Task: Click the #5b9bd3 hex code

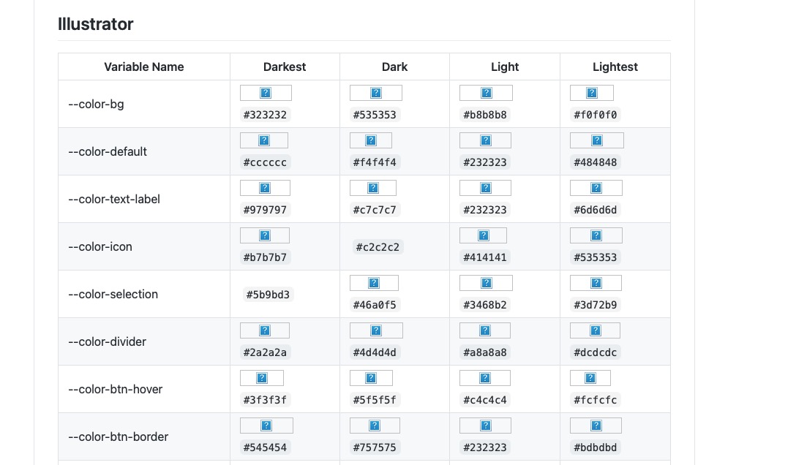Action: [266, 295]
